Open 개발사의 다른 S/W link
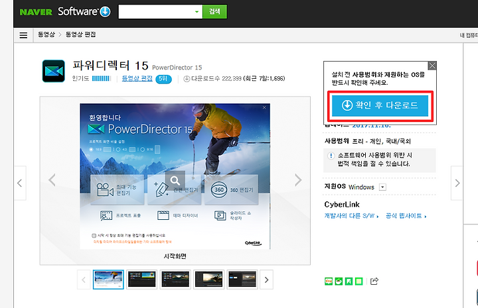The image size is (478, 308). pyautogui.click(x=351, y=216)
